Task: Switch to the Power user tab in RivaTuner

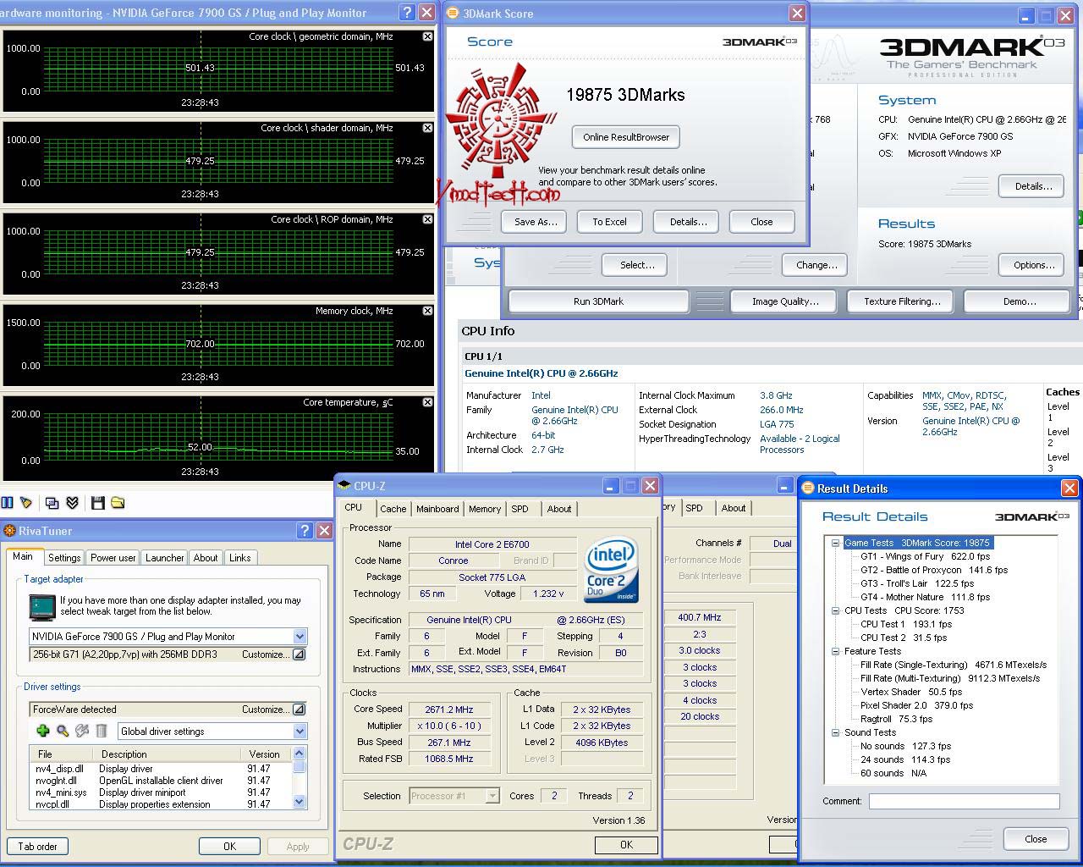Action: (113, 558)
